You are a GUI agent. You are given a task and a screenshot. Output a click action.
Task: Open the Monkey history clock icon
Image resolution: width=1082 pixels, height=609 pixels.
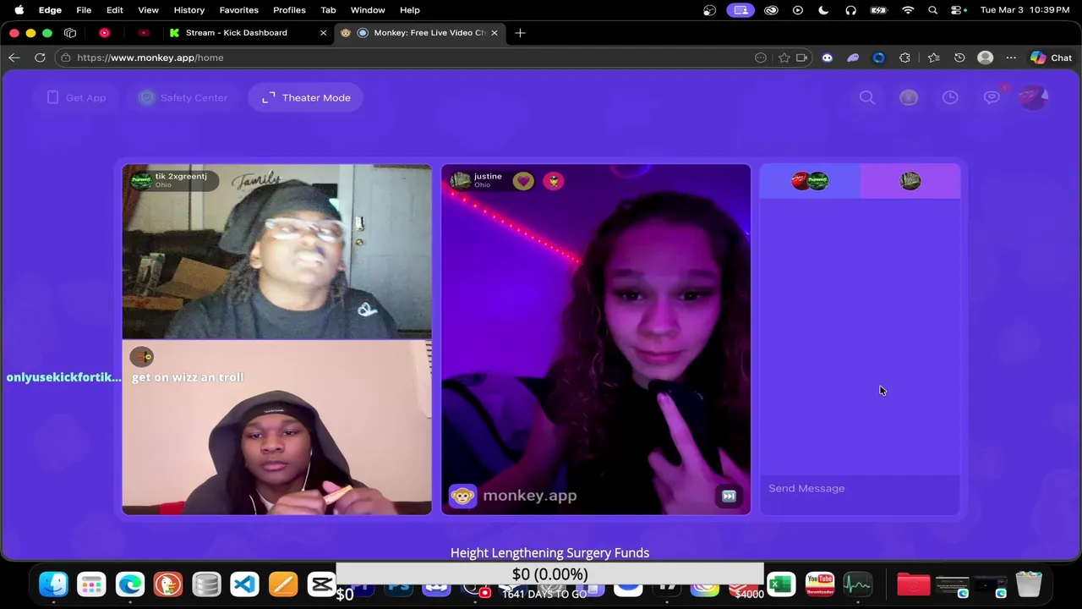pos(950,97)
